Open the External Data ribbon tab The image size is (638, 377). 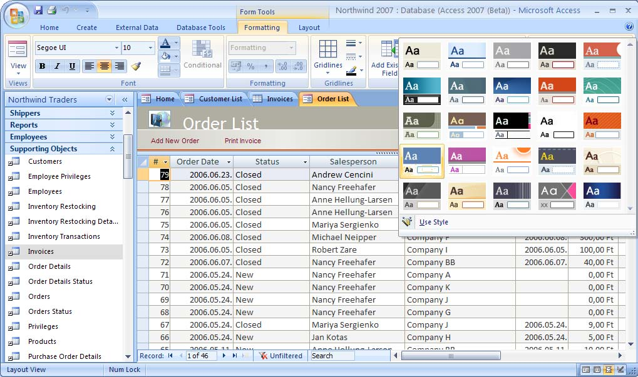pyautogui.click(x=137, y=28)
